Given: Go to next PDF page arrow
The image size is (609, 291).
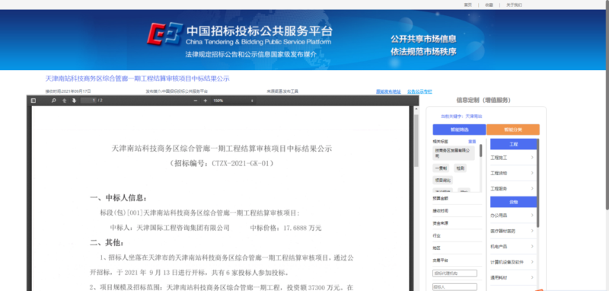Looking at the screenshot, I should 74,101.
